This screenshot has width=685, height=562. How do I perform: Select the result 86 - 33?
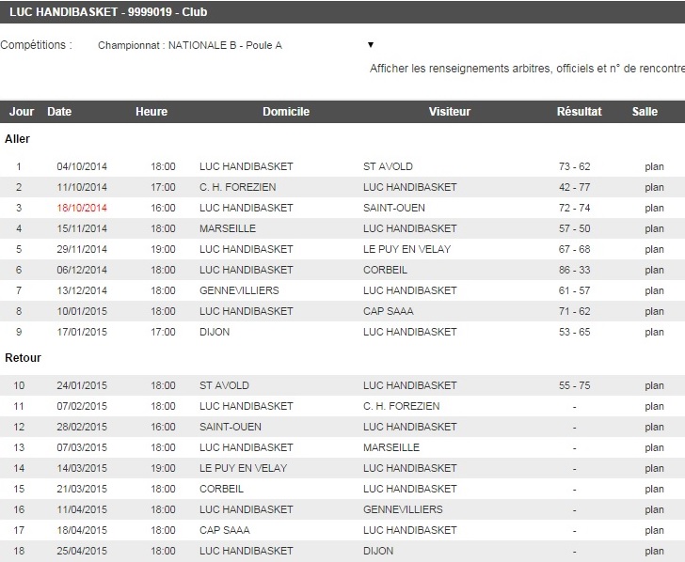(575, 270)
